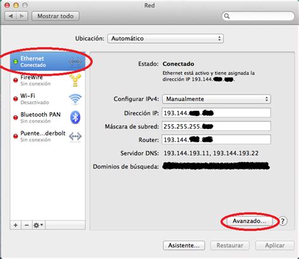Select the Ethernet connection icon in sidebar
Screen dimensions: 299x259
75,62
